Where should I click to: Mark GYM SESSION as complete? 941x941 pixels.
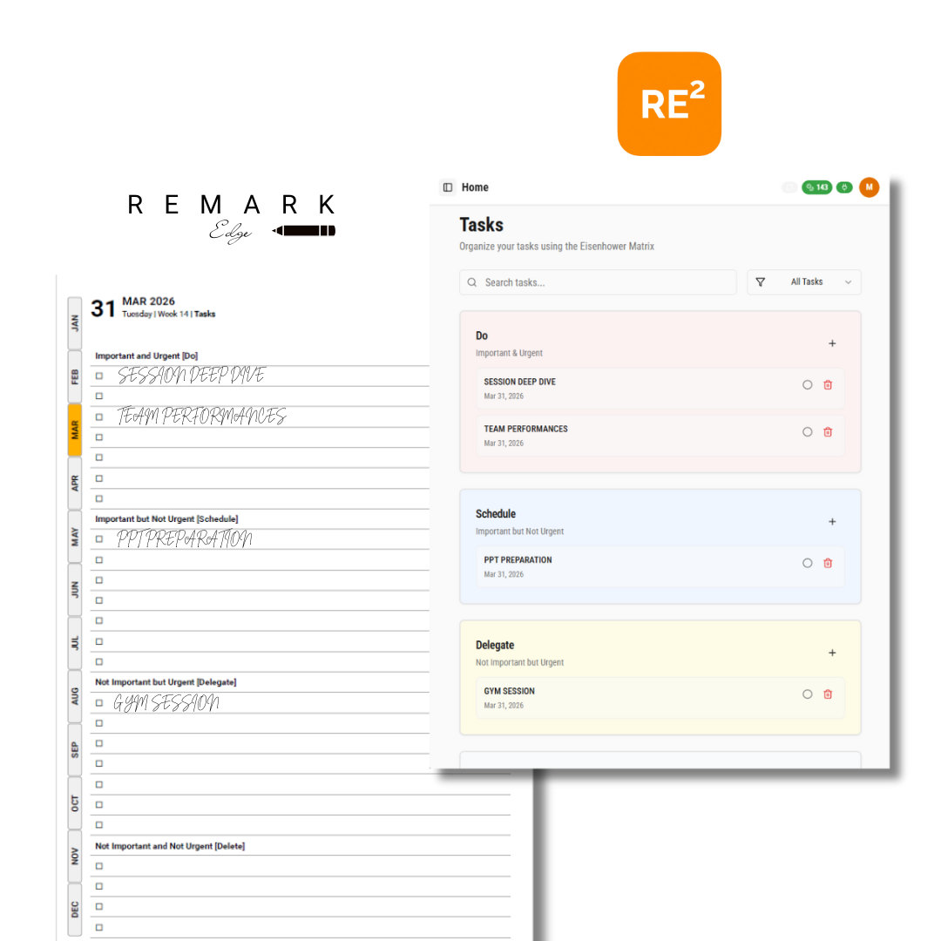click(x=807, y=694)
